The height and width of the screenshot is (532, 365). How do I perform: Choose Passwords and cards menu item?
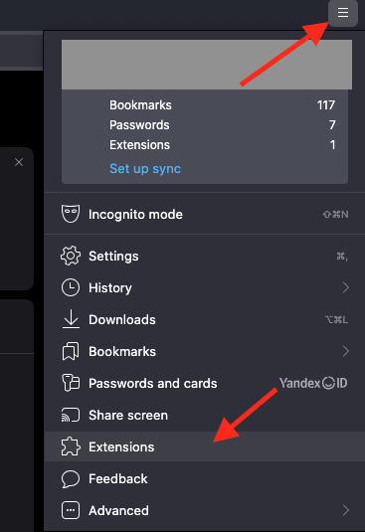click(205, 383)
